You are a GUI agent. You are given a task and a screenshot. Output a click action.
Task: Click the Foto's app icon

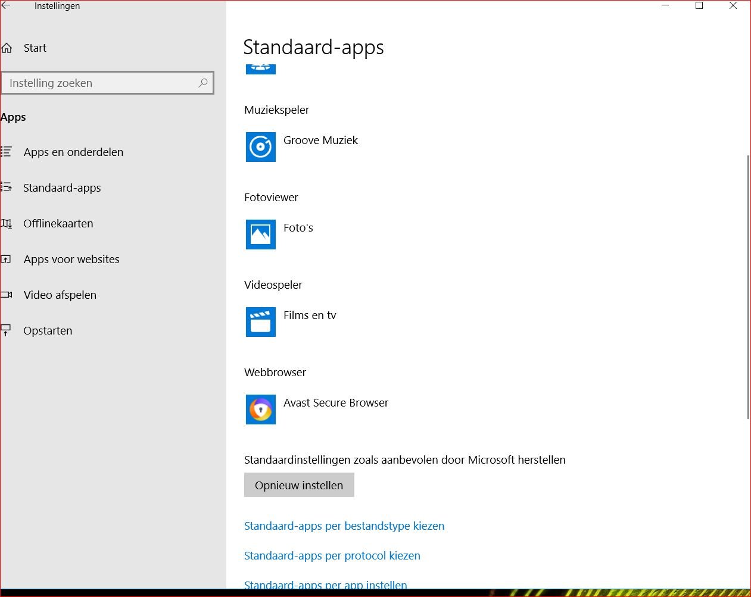tap(261, 234)
